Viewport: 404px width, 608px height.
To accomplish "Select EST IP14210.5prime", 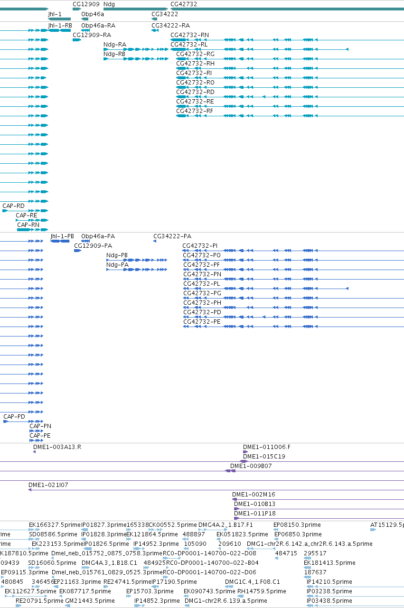I will click(329, 581).
